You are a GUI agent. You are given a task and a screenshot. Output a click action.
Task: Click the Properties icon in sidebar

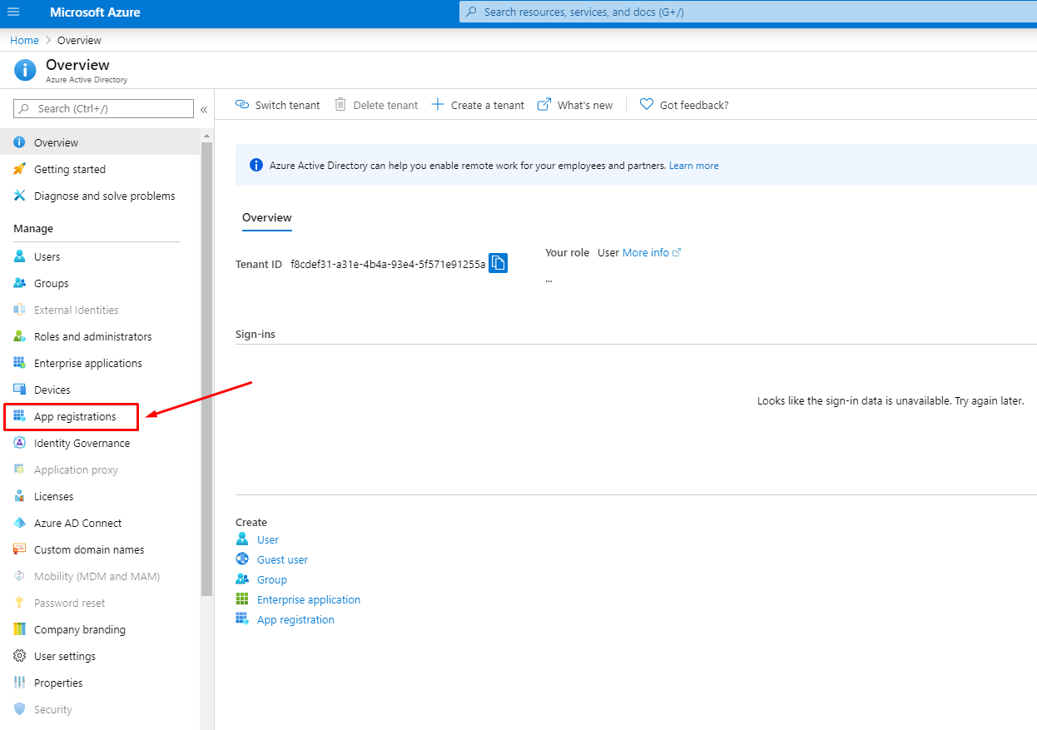pyautogui.click(x=19, y=683)
